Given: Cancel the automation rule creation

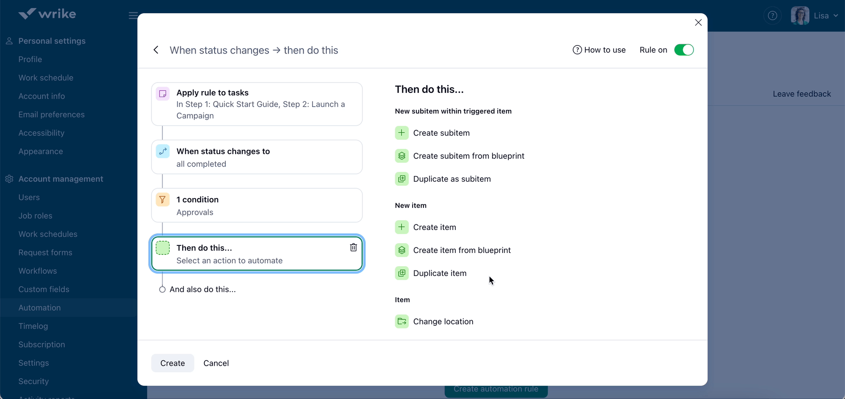Looking at the screenshot, I should tap(216, 363).
